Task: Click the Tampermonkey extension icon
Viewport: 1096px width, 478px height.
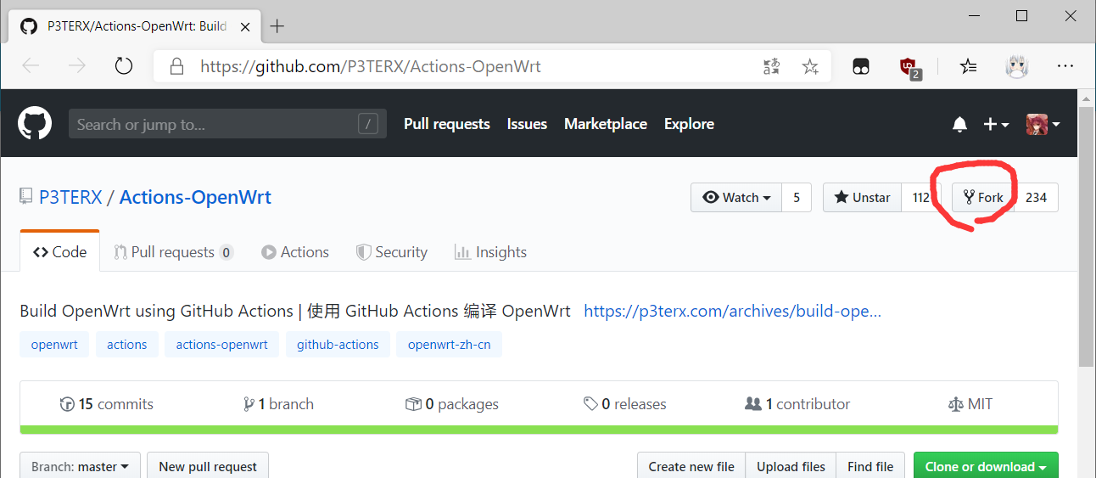Action: (x=861, y=66)
